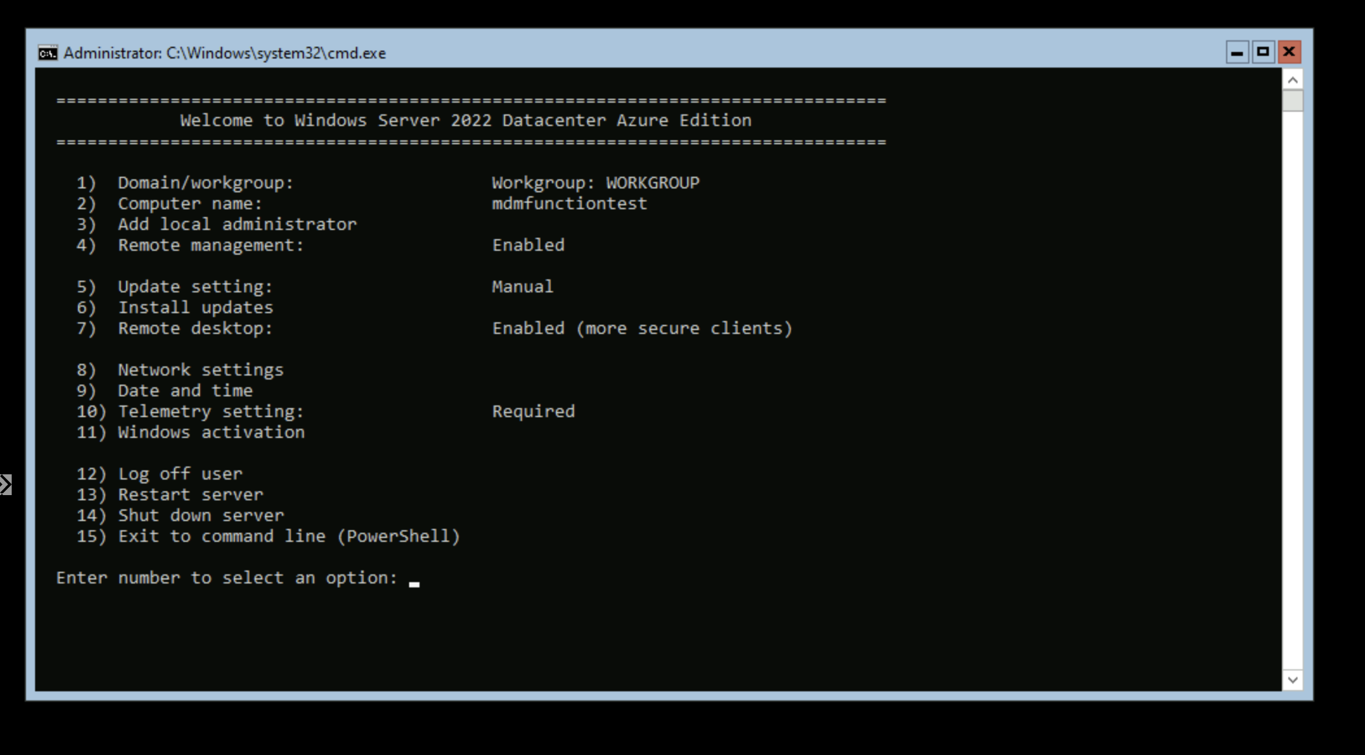Image resolution: width=1365 pixels, height=755 pixels.
Task: Click '15) Exit to command line (PowerShell)'
Action: pyautogui.click(x=268, y=537)
